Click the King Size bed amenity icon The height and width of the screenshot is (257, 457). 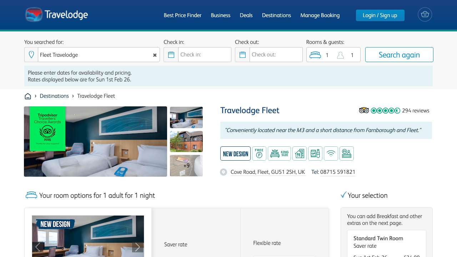click(x=279, y=153)
